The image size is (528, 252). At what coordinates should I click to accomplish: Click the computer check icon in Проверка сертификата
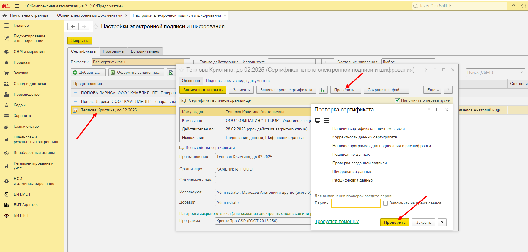318,121
